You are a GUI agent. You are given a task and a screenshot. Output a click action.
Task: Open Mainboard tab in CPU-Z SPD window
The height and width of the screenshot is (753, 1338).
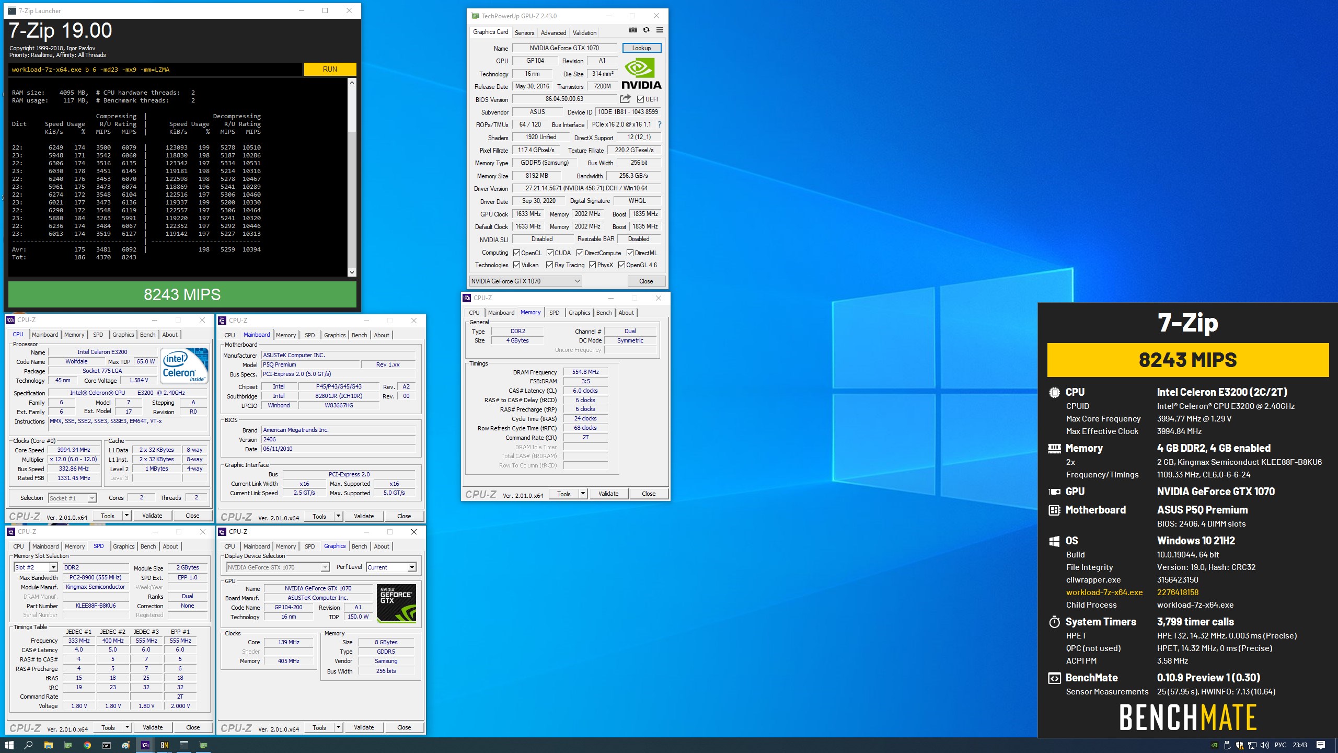(45, 546)
